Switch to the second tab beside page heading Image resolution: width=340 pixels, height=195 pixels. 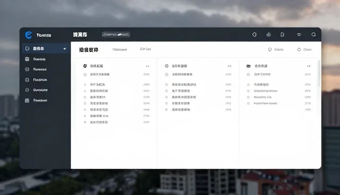tap(146, 49)
